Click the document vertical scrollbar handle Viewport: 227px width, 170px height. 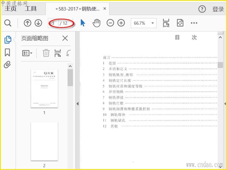[220, 65]
